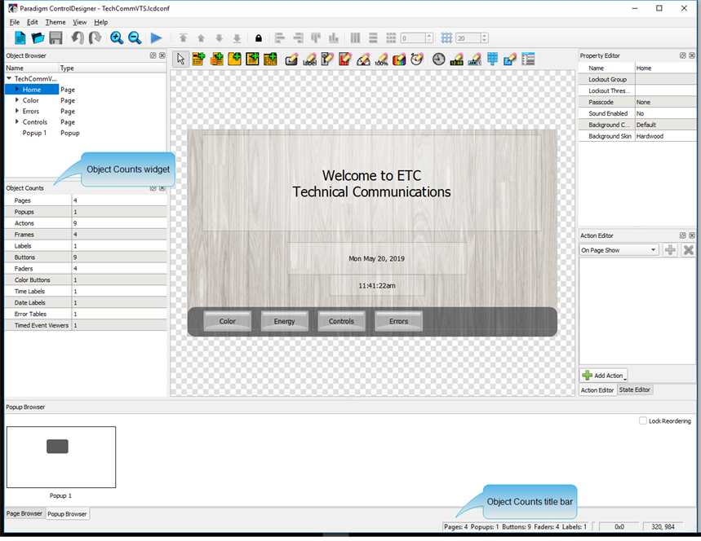
Task: Open the File menu
Action: pyautogui.click(x=15, y=22)
